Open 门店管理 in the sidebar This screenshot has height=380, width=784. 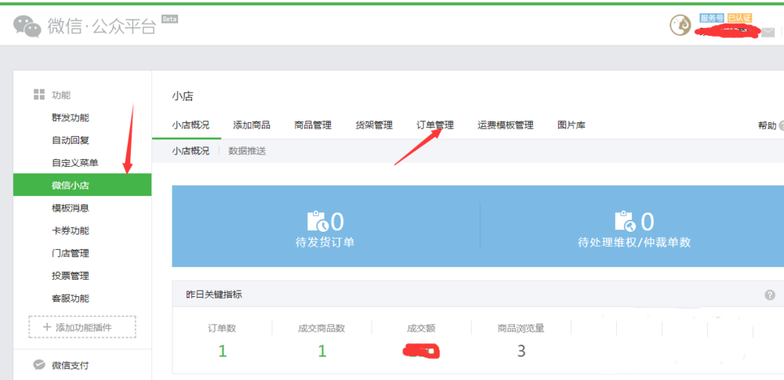coord(71,253)
